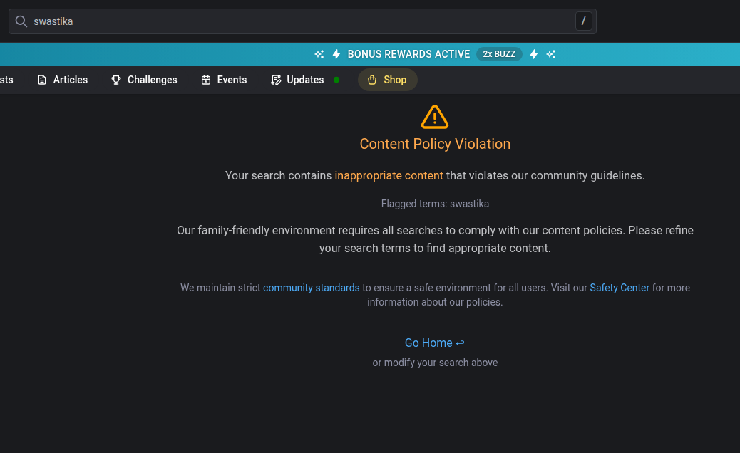Screen dimensions: 740x453
Task: Click the partially visible 'sts' tab
Action: pos(6,80)
